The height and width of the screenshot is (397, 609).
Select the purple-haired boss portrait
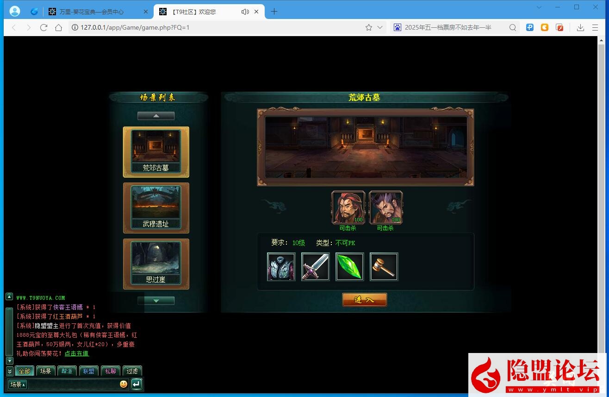385,208
